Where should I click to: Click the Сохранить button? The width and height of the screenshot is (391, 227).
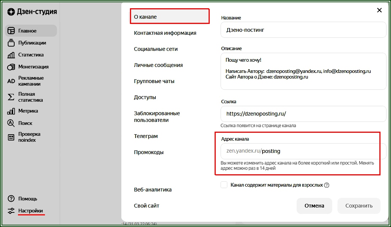tap(359, 206)
